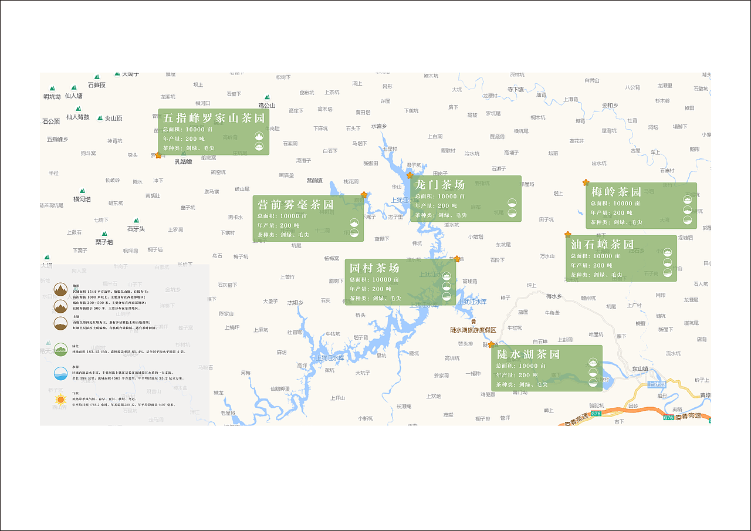Click the 乳姑嶂 peak label
The height and width of the screenshot is (531, 751).
pos(183,161)
